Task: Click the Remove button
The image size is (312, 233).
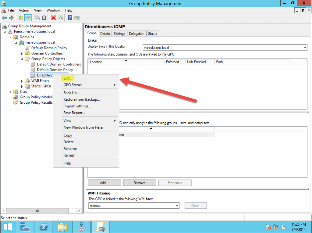Action: (x=139, y=183)
